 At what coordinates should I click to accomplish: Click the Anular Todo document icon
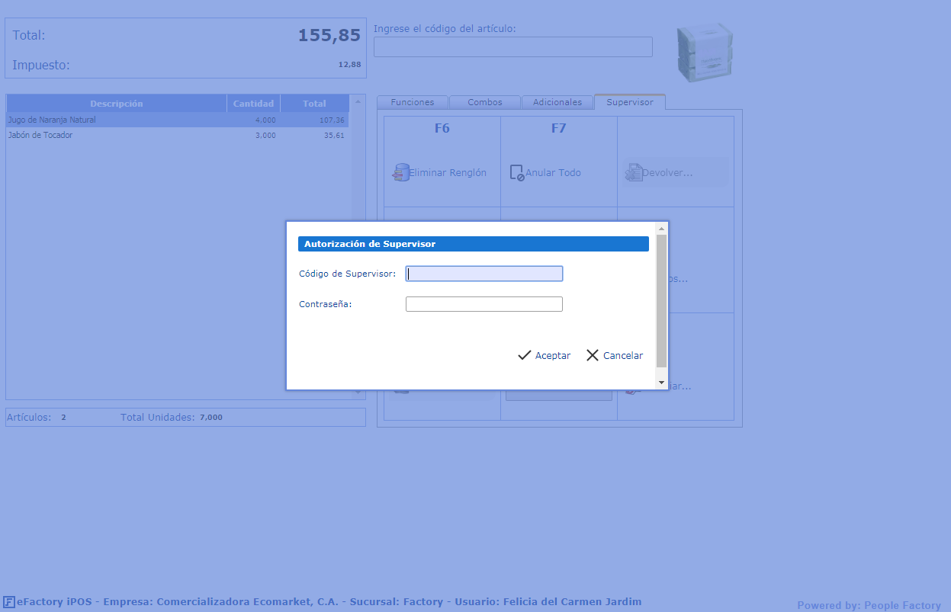[x=517, y=173]
